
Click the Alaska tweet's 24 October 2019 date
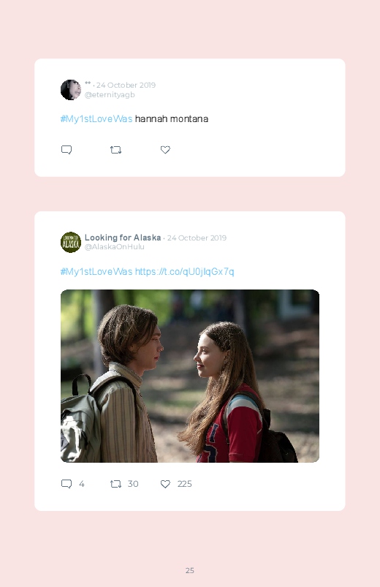point(197,238)
